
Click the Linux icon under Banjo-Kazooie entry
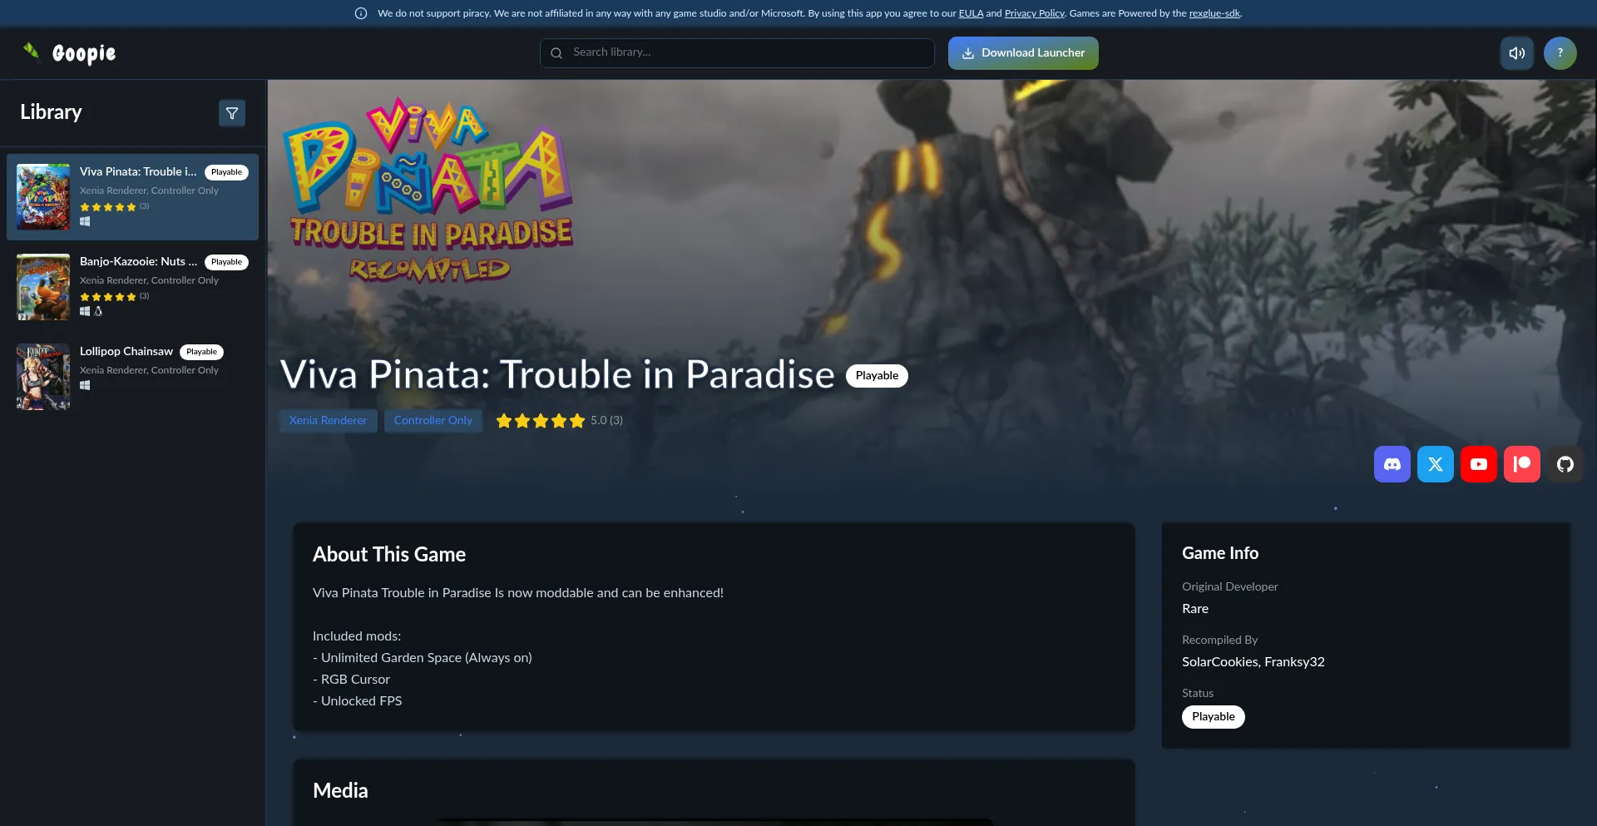[x=98, y=311]
